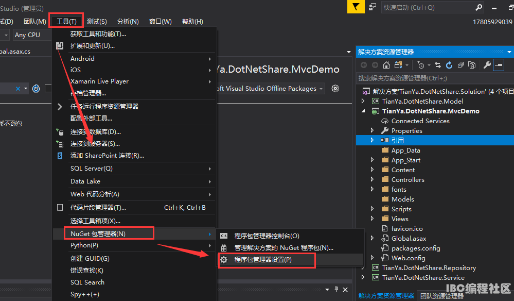Open the yellow notifications flag icon
This screenshot has height=301, width=514.
pyautogui.click(x=356, y=7)
